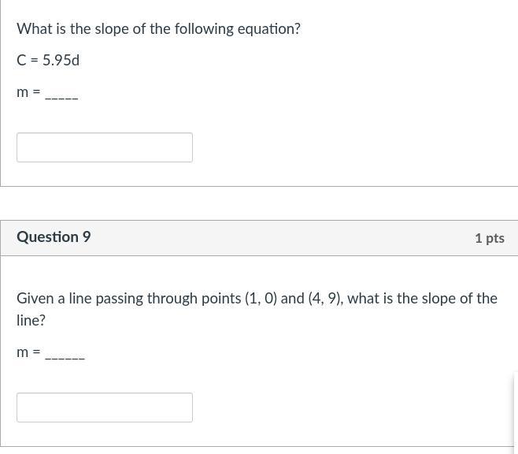Click the value 5.95d in the equation
This screenshot has width=518, height=454.
coord(61,61)
